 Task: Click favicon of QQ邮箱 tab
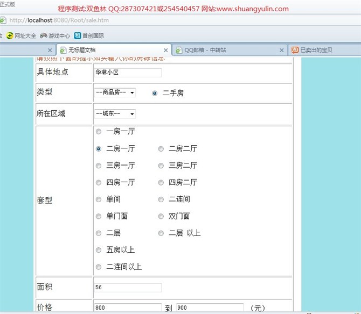[x=179, y=50]
